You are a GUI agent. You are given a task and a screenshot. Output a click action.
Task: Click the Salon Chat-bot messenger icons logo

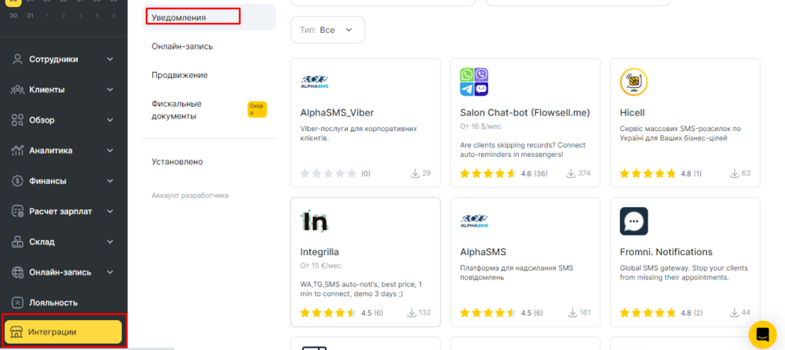474,82
